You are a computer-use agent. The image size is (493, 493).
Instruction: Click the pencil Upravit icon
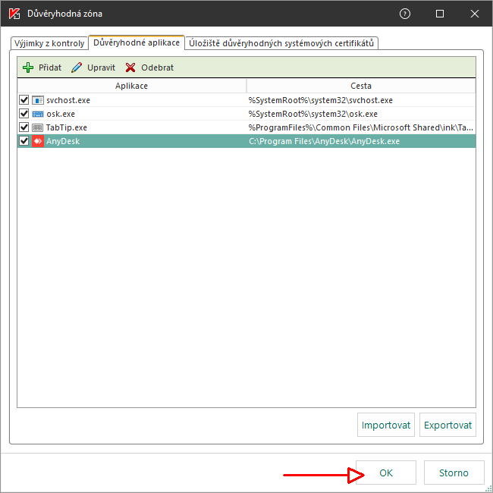(77, 68)
